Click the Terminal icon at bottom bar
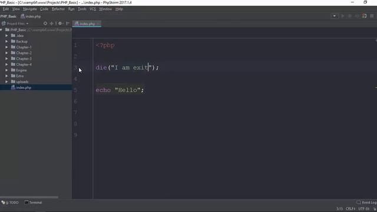Image resolution: width=377 pixels, height=212 pixels. [27, 203]
